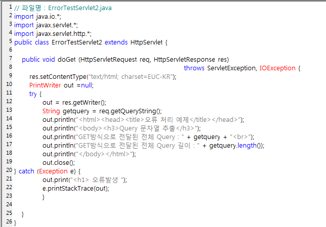Click the 'import java.io.*;' line
Screen dimensions: 326x227
click(37, 16)
